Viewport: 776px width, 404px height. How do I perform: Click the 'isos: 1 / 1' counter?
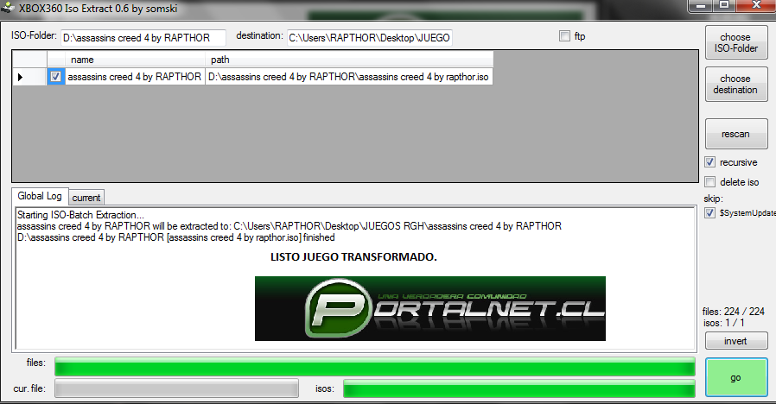pos(724,323)
